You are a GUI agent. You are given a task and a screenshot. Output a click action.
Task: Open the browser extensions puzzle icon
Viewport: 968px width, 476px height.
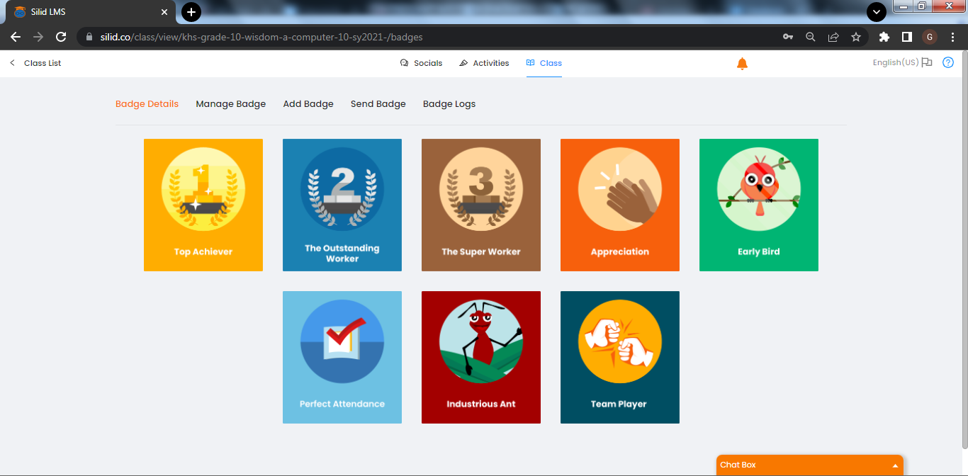click(884, 37)
